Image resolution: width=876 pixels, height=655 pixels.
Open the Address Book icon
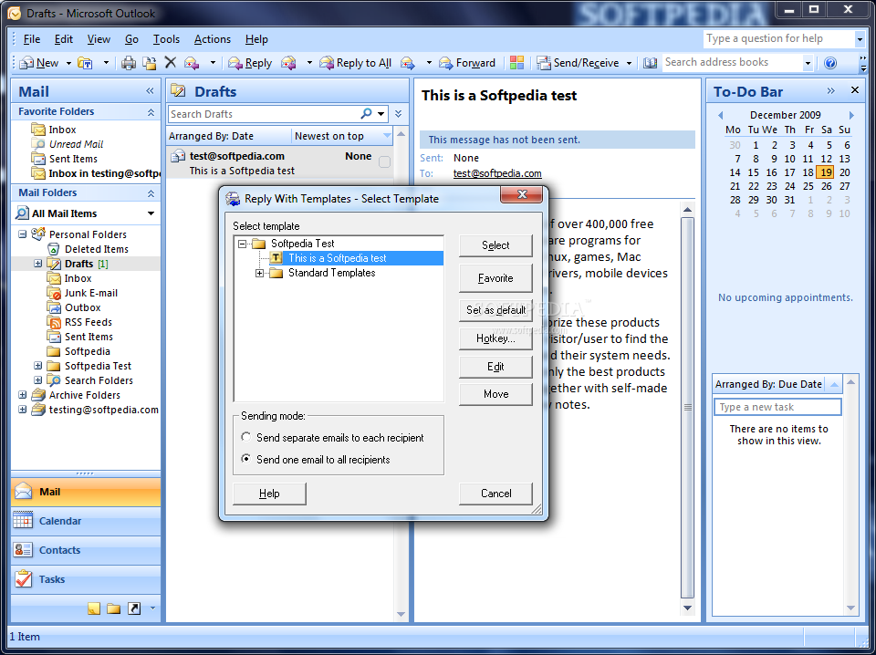650,63
